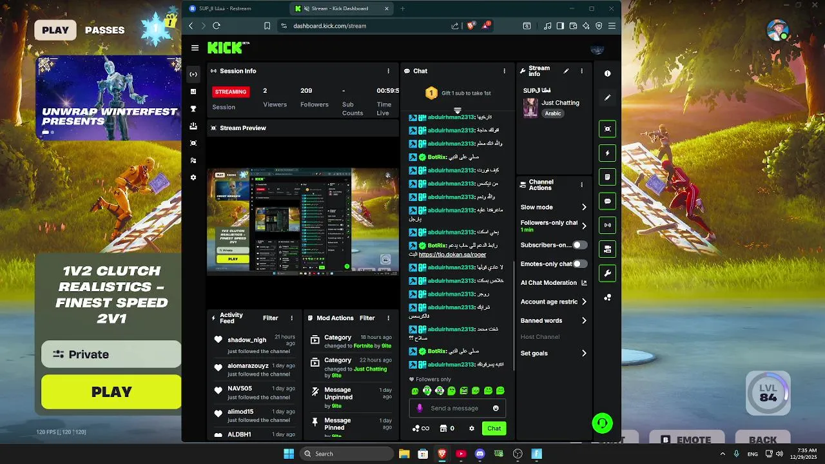Click Filter in Mod Actions
The height and width of the screenshot is (464, 825).
coord(367,318)
